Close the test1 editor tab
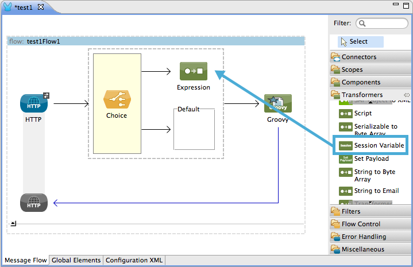The width and height of the screenshot is (413, 267). click(x=41, y=6)
